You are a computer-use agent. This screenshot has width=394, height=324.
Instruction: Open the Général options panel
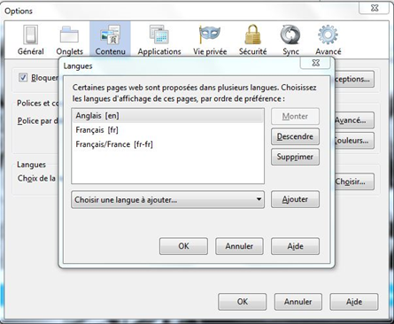[x=31, y=41]
